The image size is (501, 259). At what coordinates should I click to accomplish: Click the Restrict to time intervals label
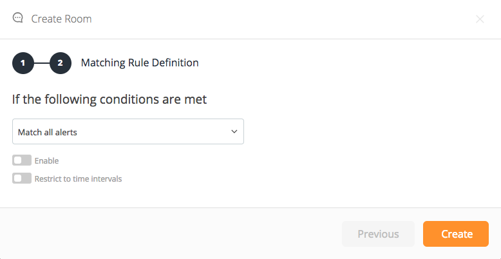78,178
